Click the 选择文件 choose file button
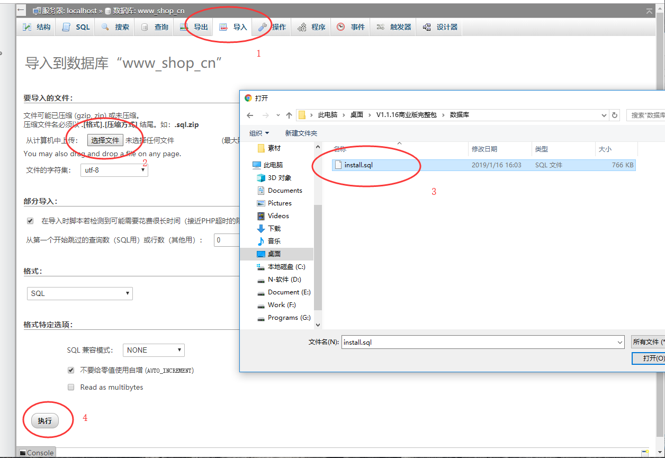Screen dimensions: 665x458 click(105, 140)
